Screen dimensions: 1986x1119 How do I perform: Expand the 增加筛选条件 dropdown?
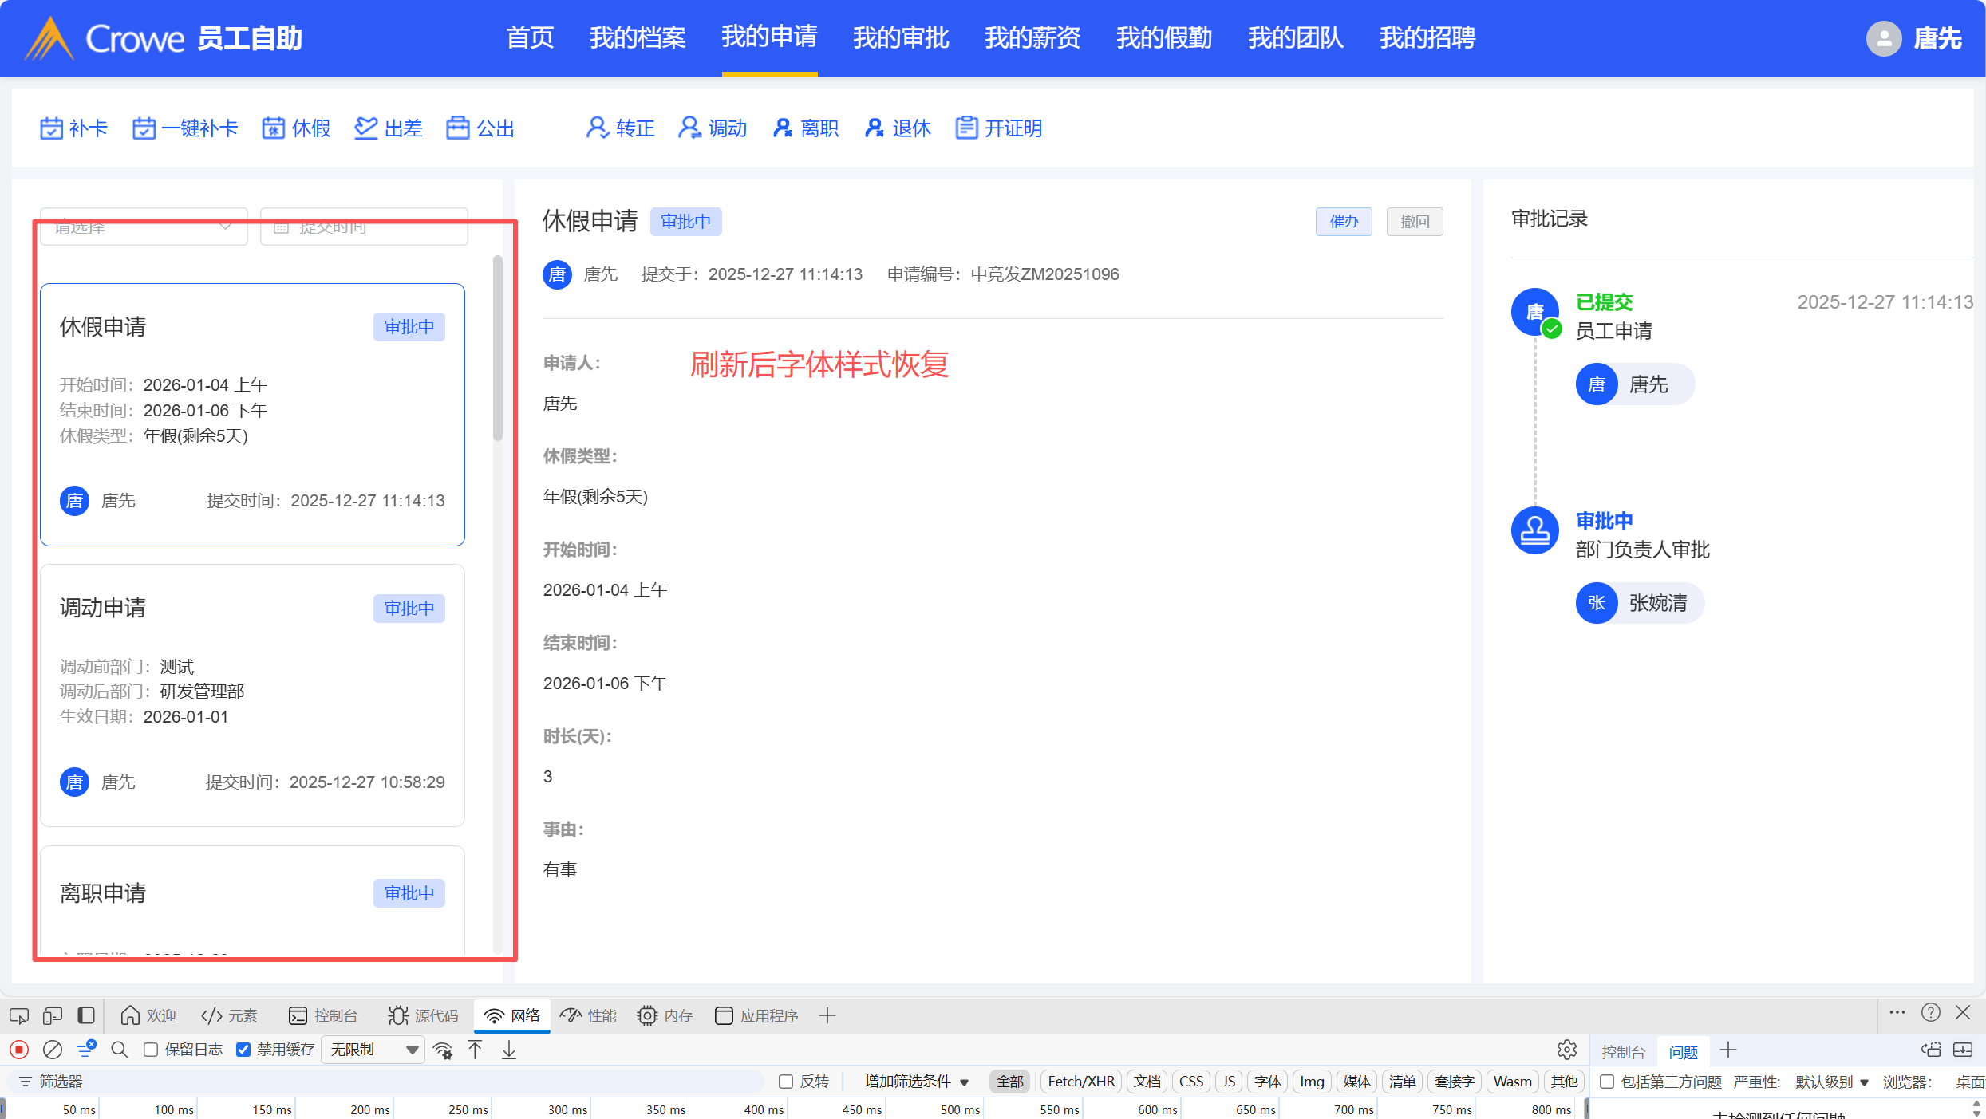click(x=916, y=1082)
